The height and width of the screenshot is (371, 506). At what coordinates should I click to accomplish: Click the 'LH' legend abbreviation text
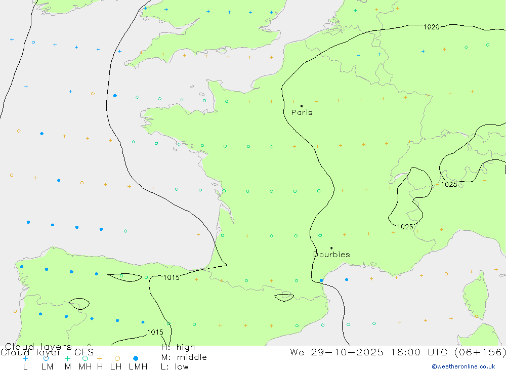(116, 367)
